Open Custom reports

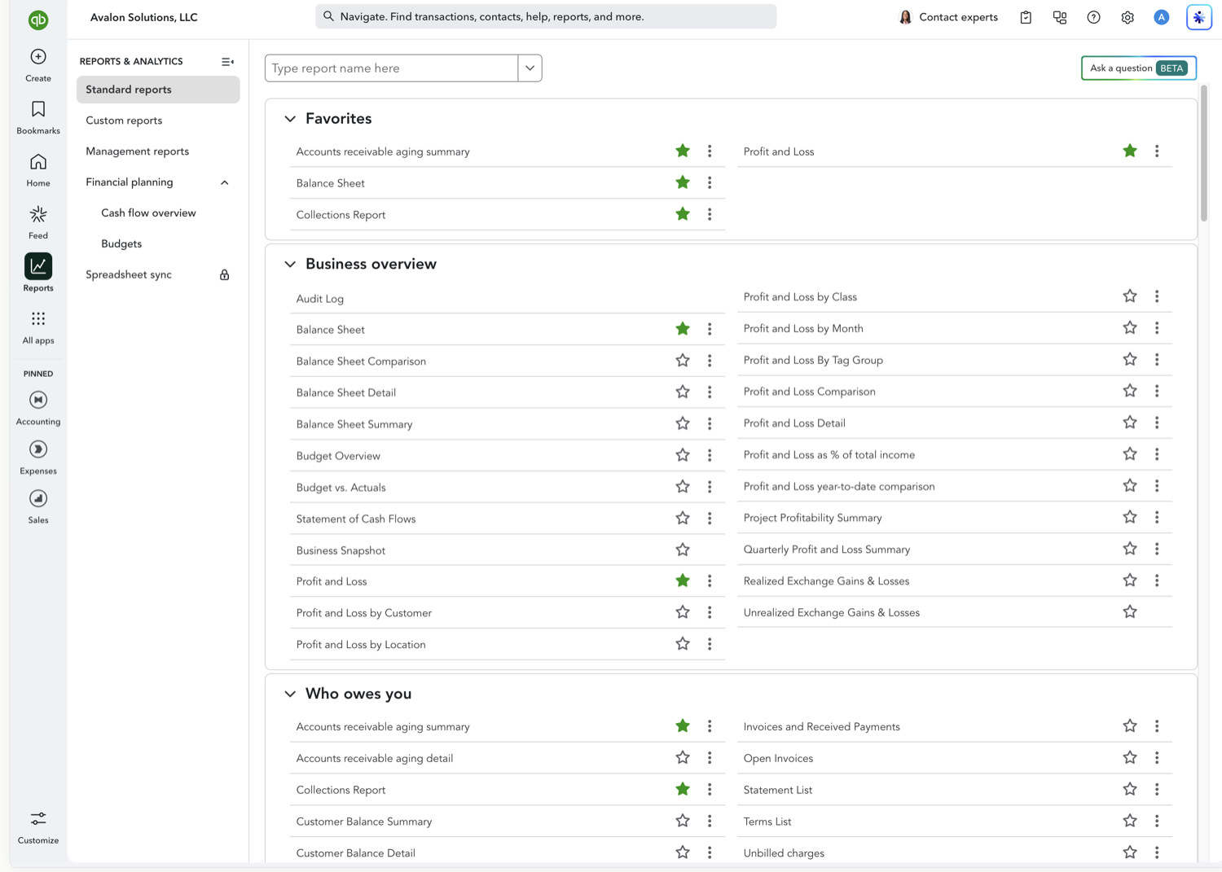pyautogui.click(x=124, y=121)
